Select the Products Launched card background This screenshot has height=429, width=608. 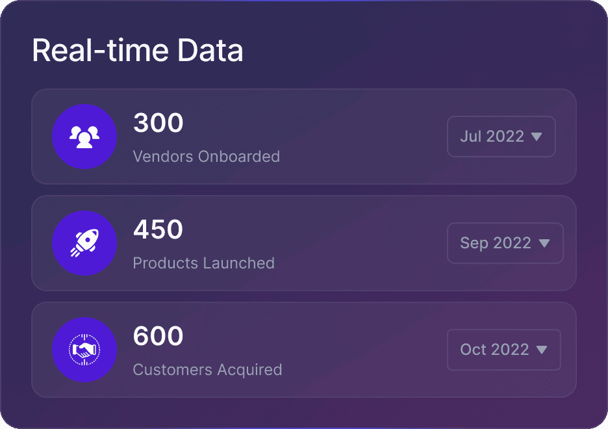pyautogui.click(x=364, y=243)
